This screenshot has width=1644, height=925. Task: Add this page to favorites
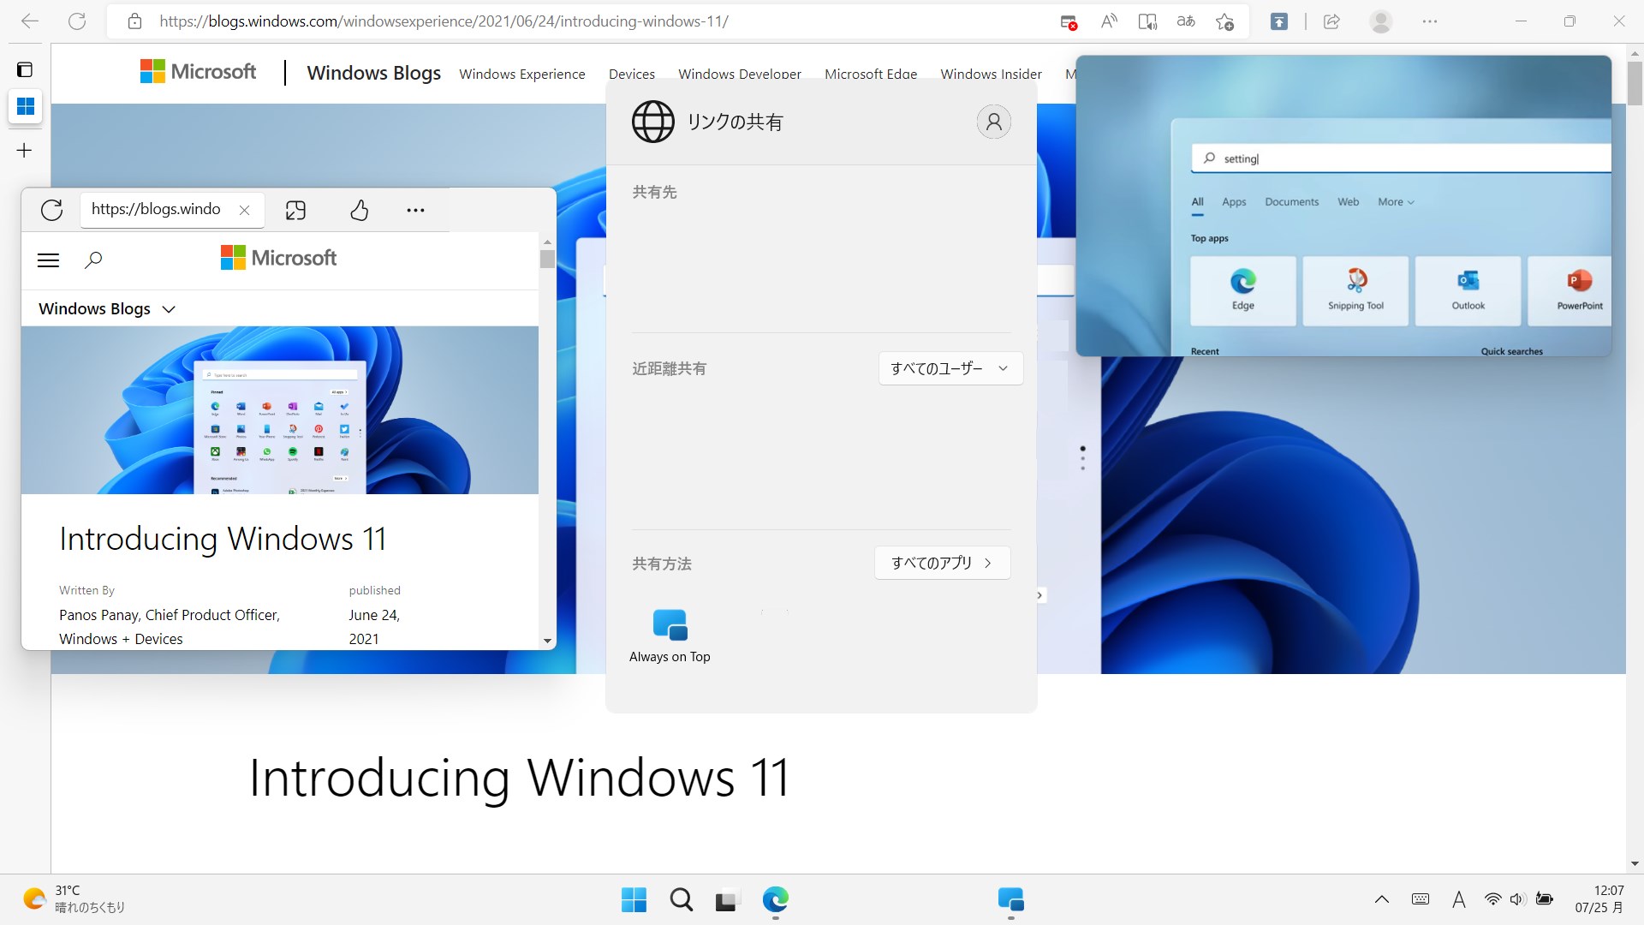pos(1225,21)
